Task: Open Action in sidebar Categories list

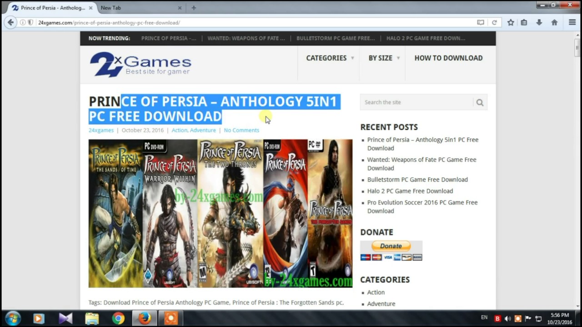Action: click(376, 292)
